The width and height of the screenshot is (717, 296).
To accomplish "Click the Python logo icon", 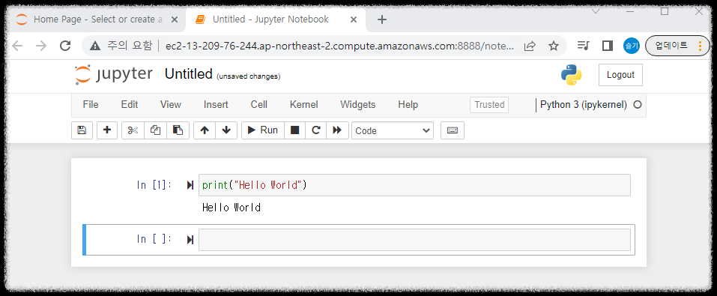I will click(571, 75).
